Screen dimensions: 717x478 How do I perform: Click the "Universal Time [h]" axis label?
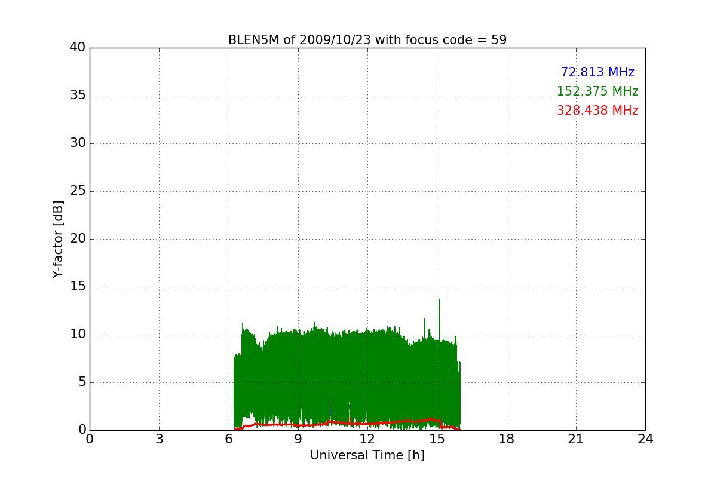tap(367, 455)
